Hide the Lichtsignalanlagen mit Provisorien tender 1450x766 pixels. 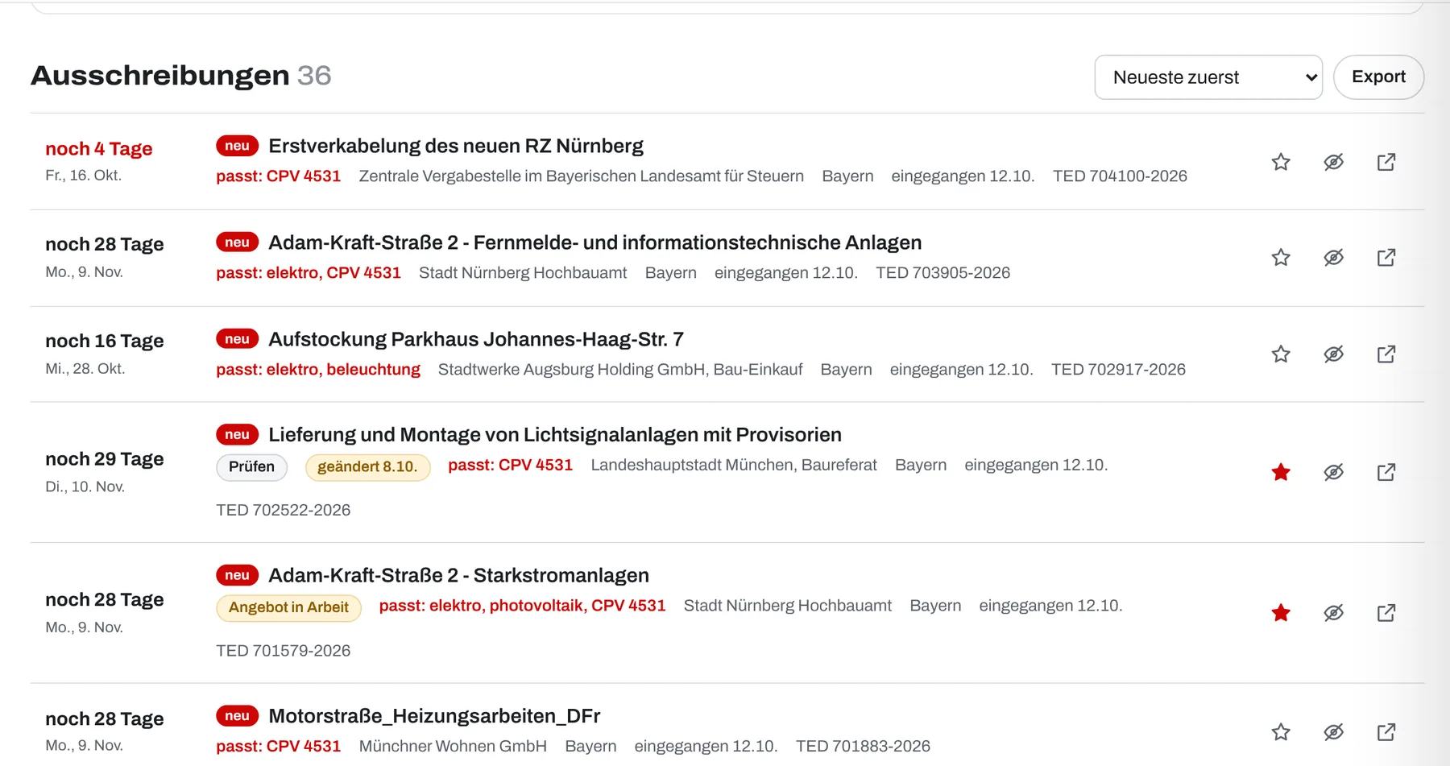(x=1334, y=472)
